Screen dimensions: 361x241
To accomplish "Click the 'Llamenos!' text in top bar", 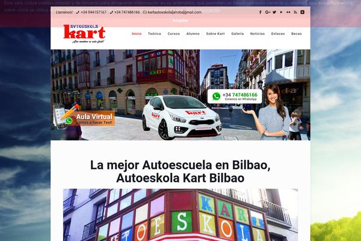I will coord(64,12).
